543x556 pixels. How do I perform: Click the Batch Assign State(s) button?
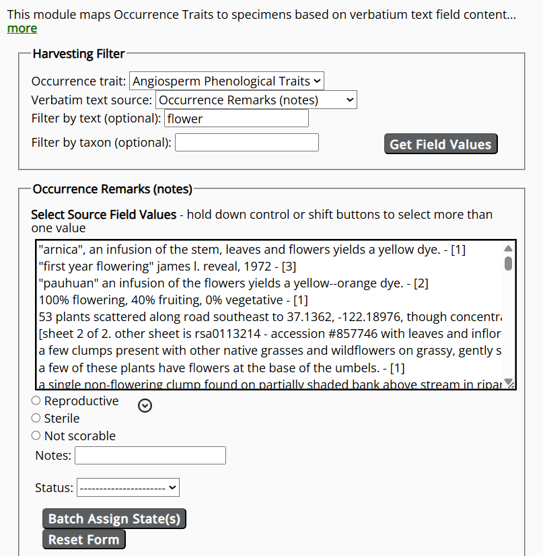pyautogui.click(x=114, y=518)
